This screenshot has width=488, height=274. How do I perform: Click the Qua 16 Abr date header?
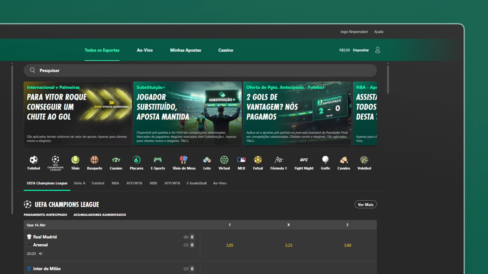pos(36,225)
